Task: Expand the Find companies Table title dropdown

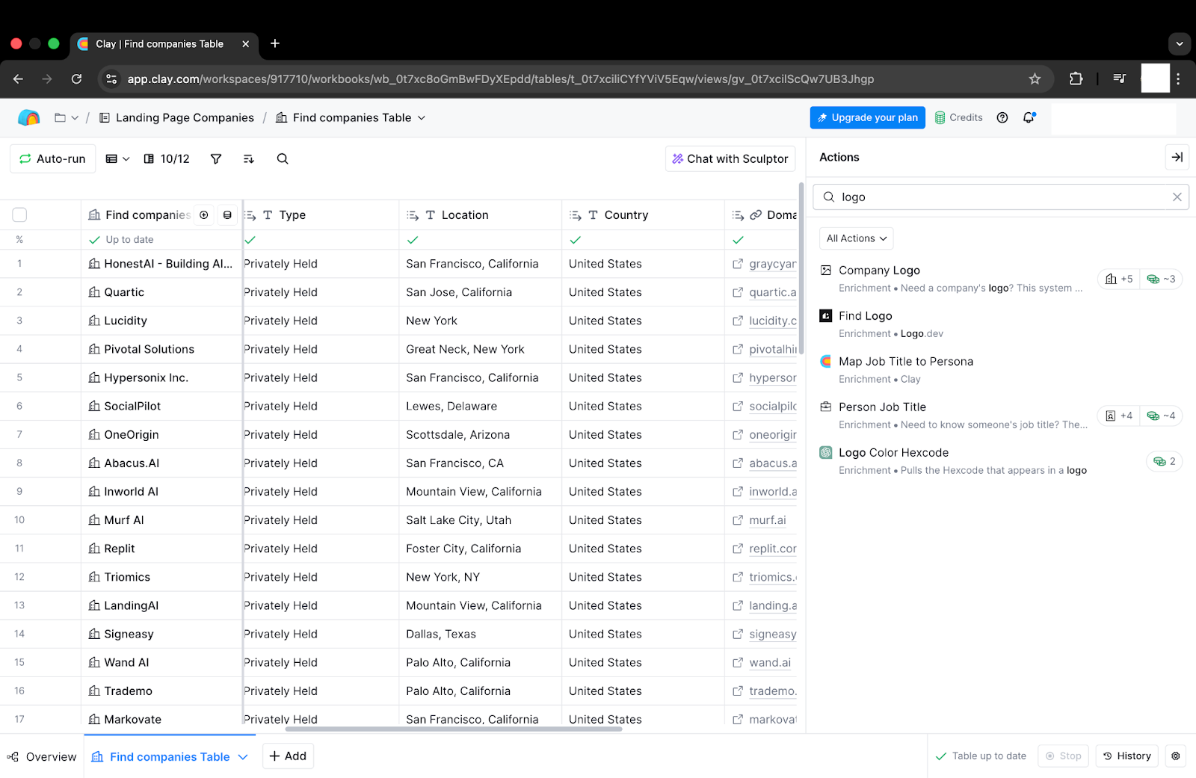Action: 422,117
